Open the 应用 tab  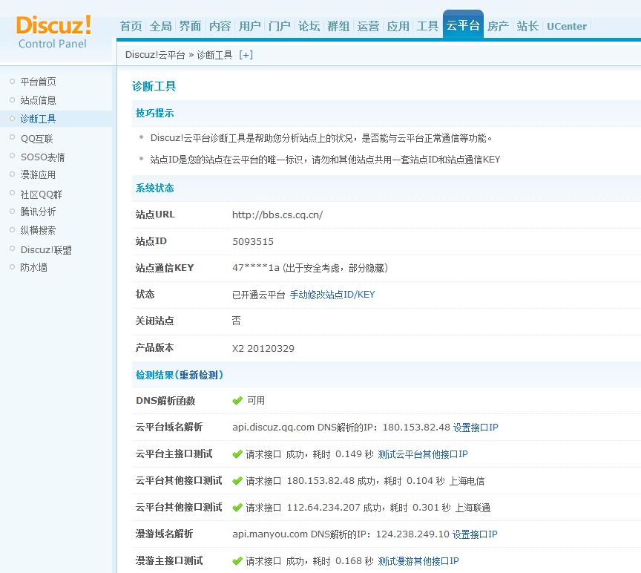(x=398, y=26)
